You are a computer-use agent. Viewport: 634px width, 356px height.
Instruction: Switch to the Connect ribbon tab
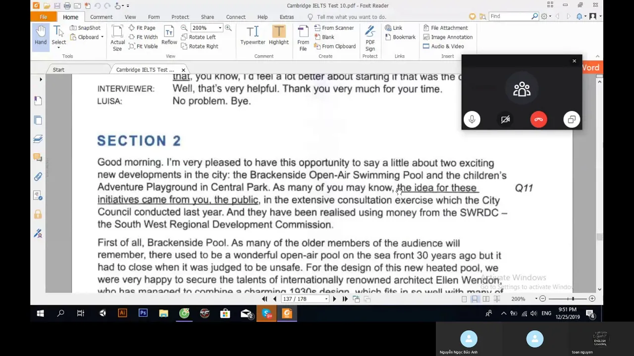tap(236, 17)
